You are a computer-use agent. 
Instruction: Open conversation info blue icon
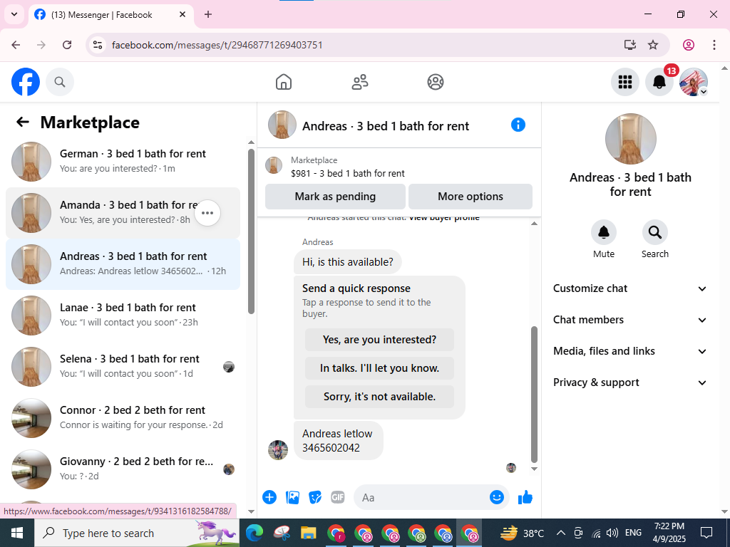click(x=518, y=125)
